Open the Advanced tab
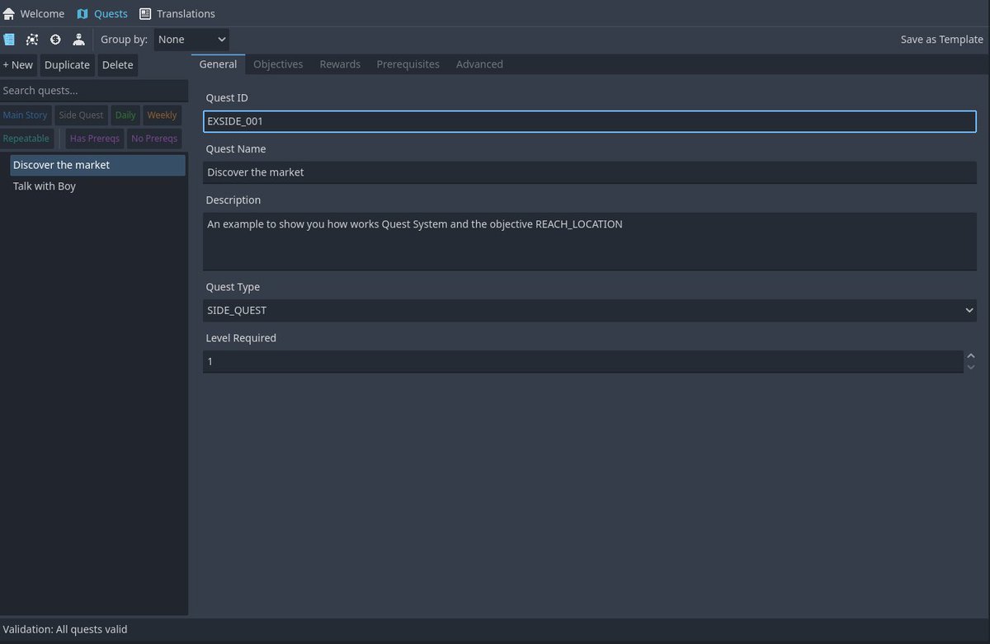This screenshot has height=644, width=990. (x=479, y=64)
